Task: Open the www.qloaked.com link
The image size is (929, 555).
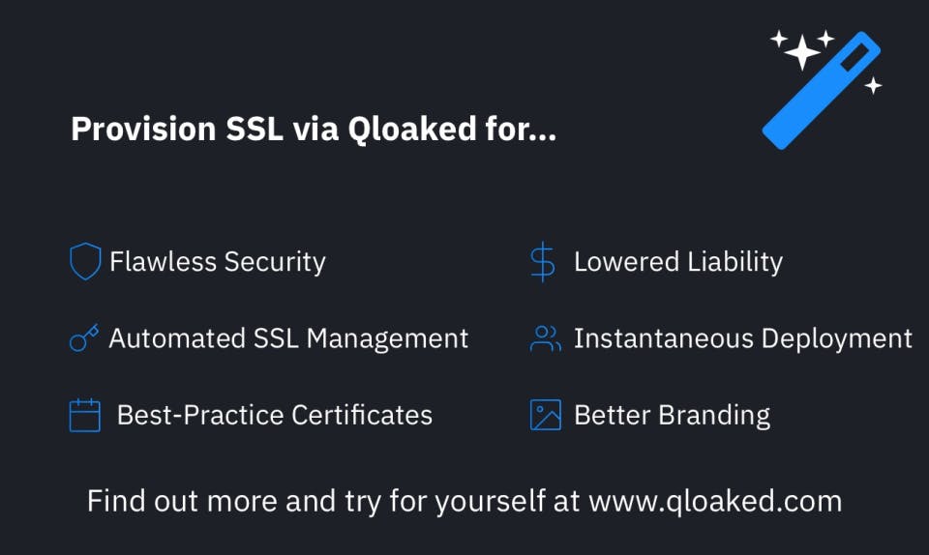Action: [x=715, y=501]
